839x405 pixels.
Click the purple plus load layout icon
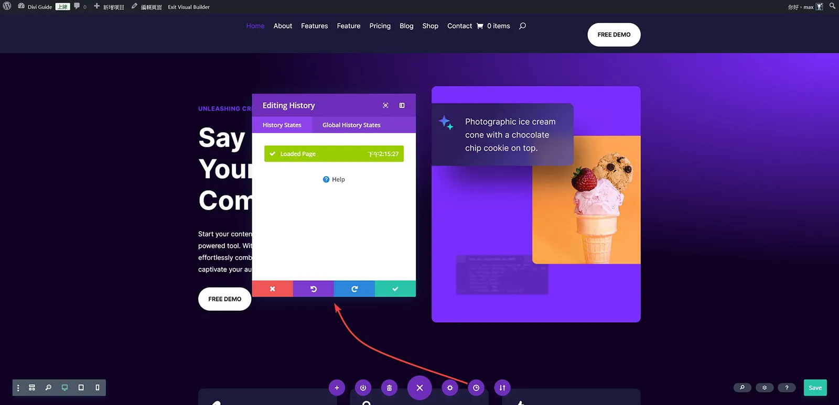[337, 388]
